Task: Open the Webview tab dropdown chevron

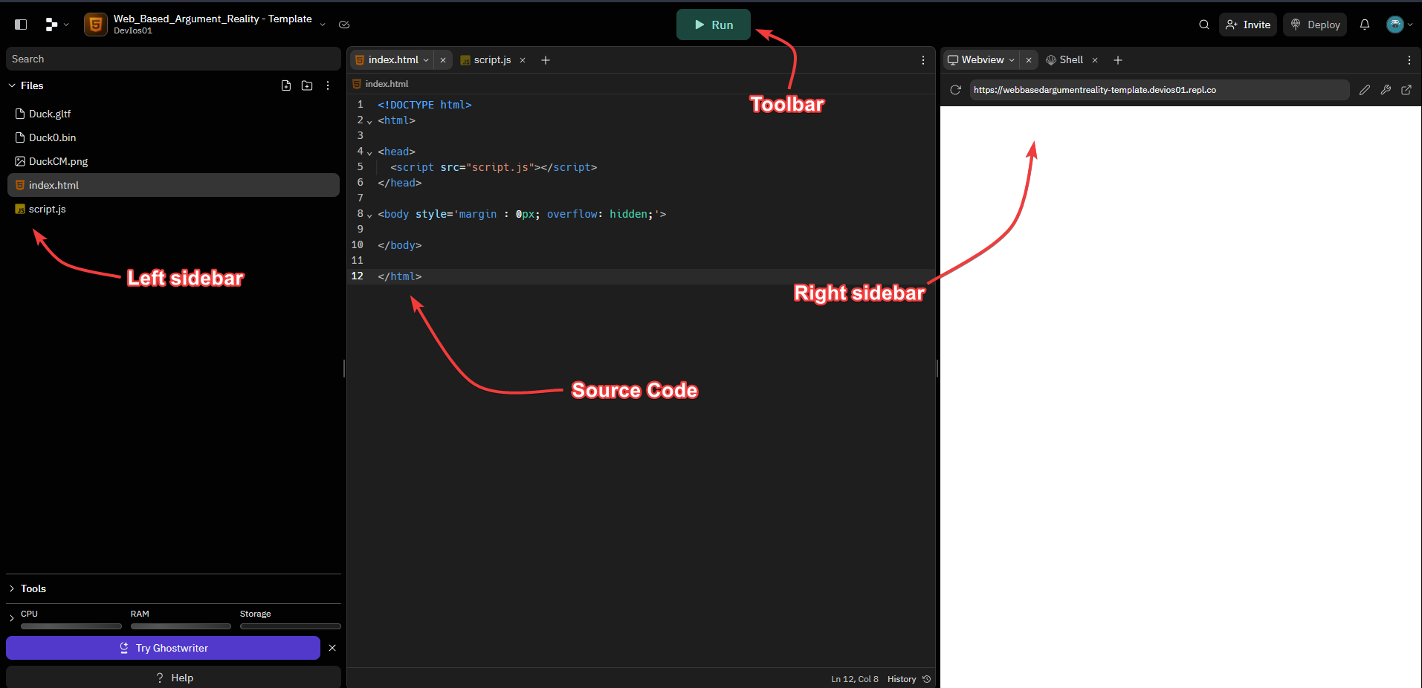Action: coord(1012,60)
